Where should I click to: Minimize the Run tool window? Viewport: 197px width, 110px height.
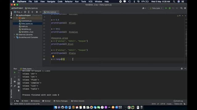185,68
